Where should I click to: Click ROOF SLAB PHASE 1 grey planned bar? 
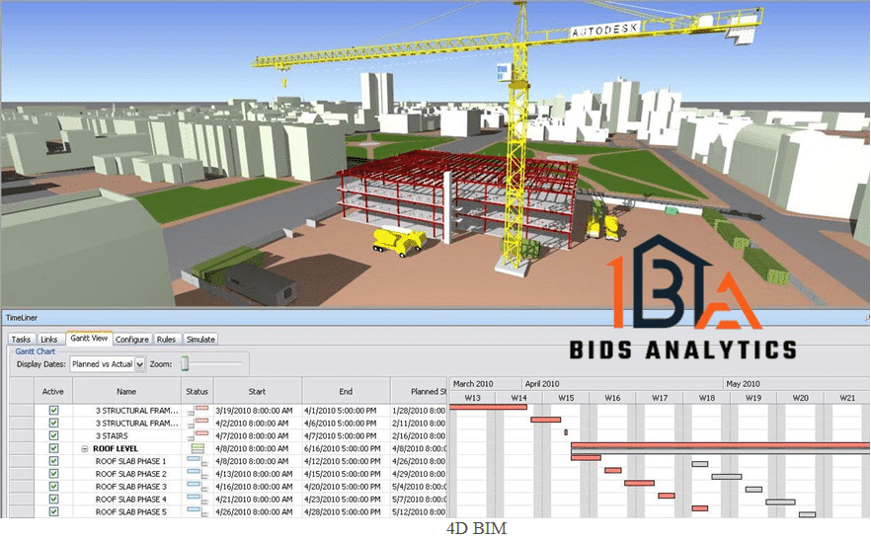coord(700,464)
